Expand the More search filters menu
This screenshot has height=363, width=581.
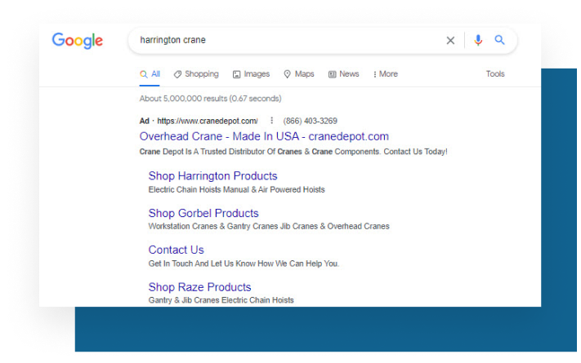click(385, 74)
